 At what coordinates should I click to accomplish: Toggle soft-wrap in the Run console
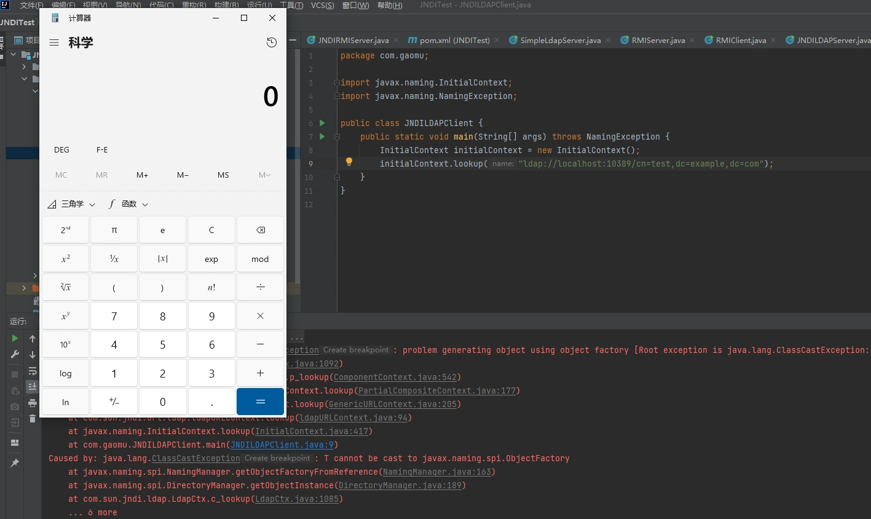pos(33,371)
